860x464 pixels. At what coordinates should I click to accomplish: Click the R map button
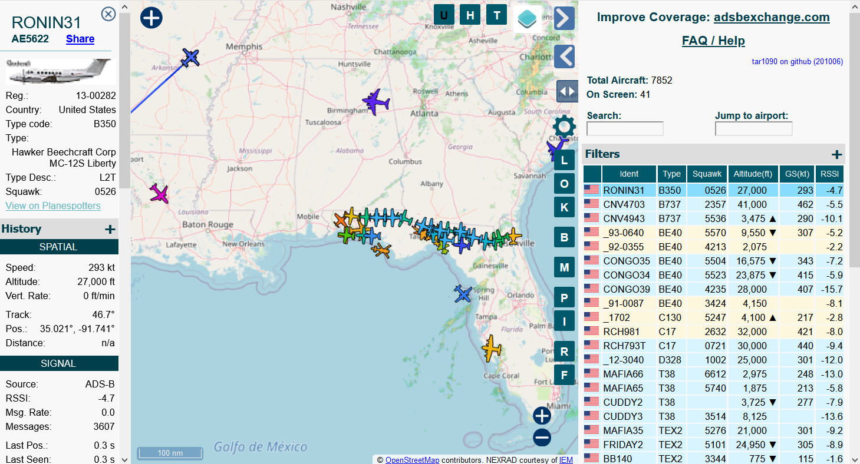564,352
